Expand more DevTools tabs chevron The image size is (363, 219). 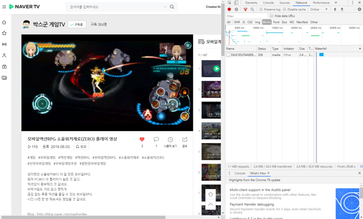(x=336, y=3)
